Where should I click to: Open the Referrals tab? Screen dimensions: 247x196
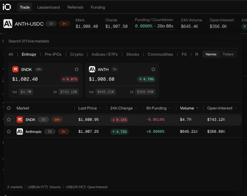pyautogui.click(x=75, y=7)
